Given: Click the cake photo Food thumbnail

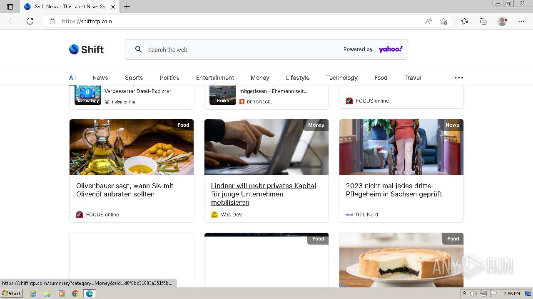Looking at the screenshot, I should (x=401, y=260).
